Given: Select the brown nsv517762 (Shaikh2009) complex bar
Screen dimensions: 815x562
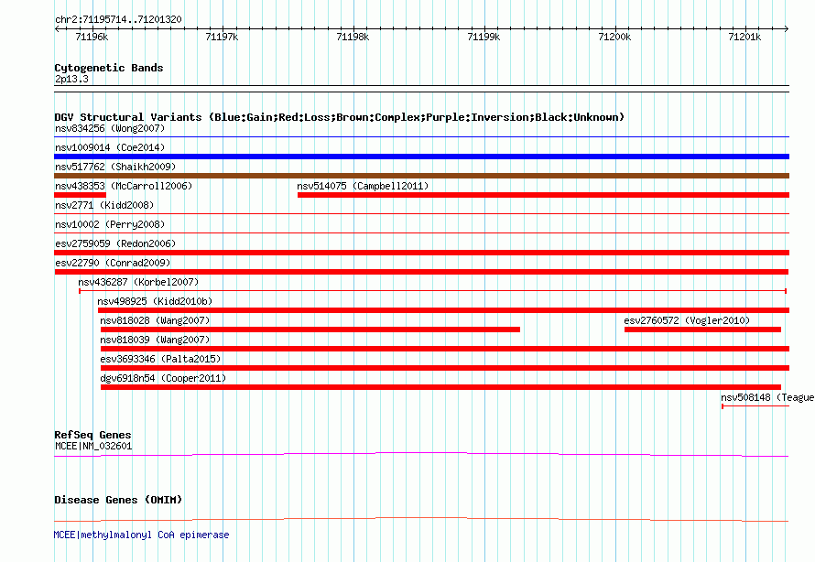Looking at the screenshot, I should coord(421,176).
